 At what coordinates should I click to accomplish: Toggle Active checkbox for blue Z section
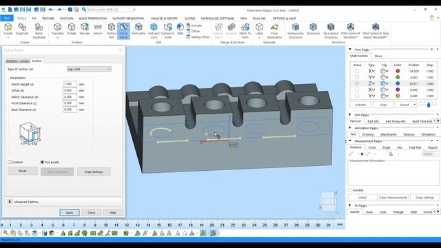pyautogui.click(x=357, y=83)
